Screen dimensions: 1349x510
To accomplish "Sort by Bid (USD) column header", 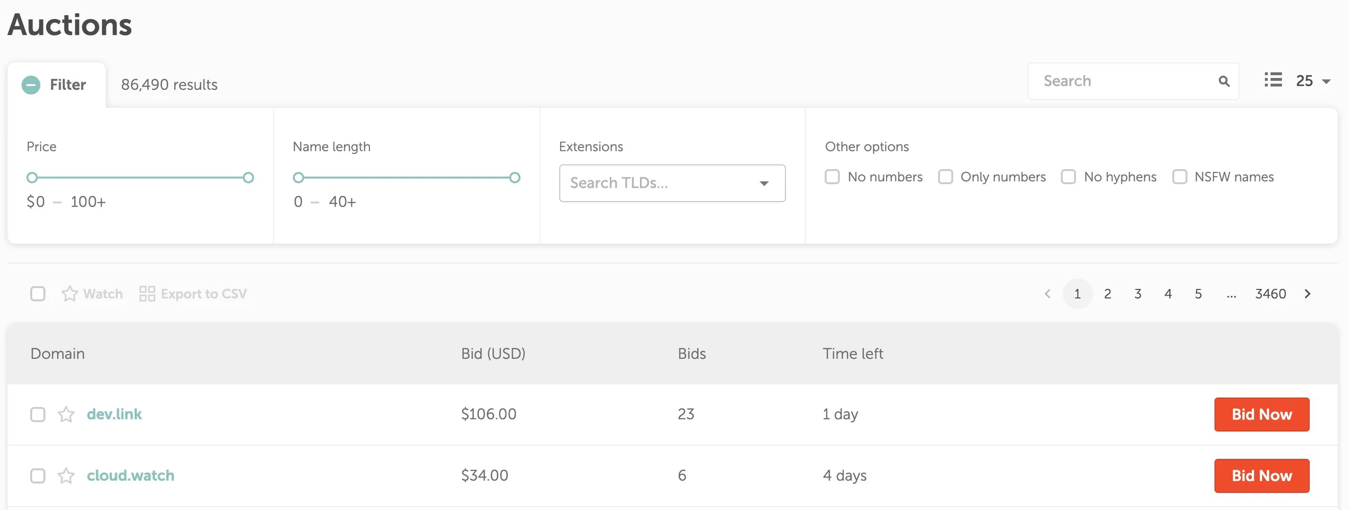I will click(x=494, y=354).
